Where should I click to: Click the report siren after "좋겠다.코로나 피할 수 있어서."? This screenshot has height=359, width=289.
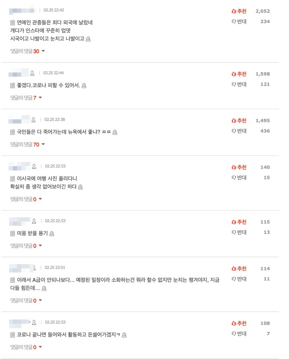coord(84,86)
